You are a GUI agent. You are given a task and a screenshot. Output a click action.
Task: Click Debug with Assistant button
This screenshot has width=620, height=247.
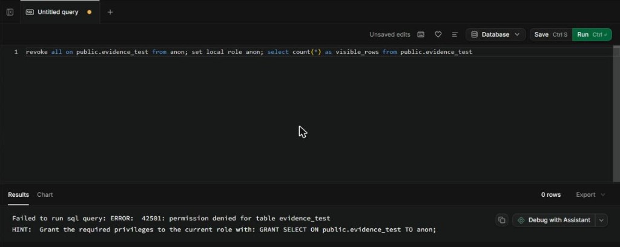(554, 220)
